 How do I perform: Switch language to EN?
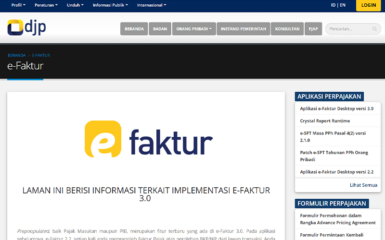click(343, 5)
